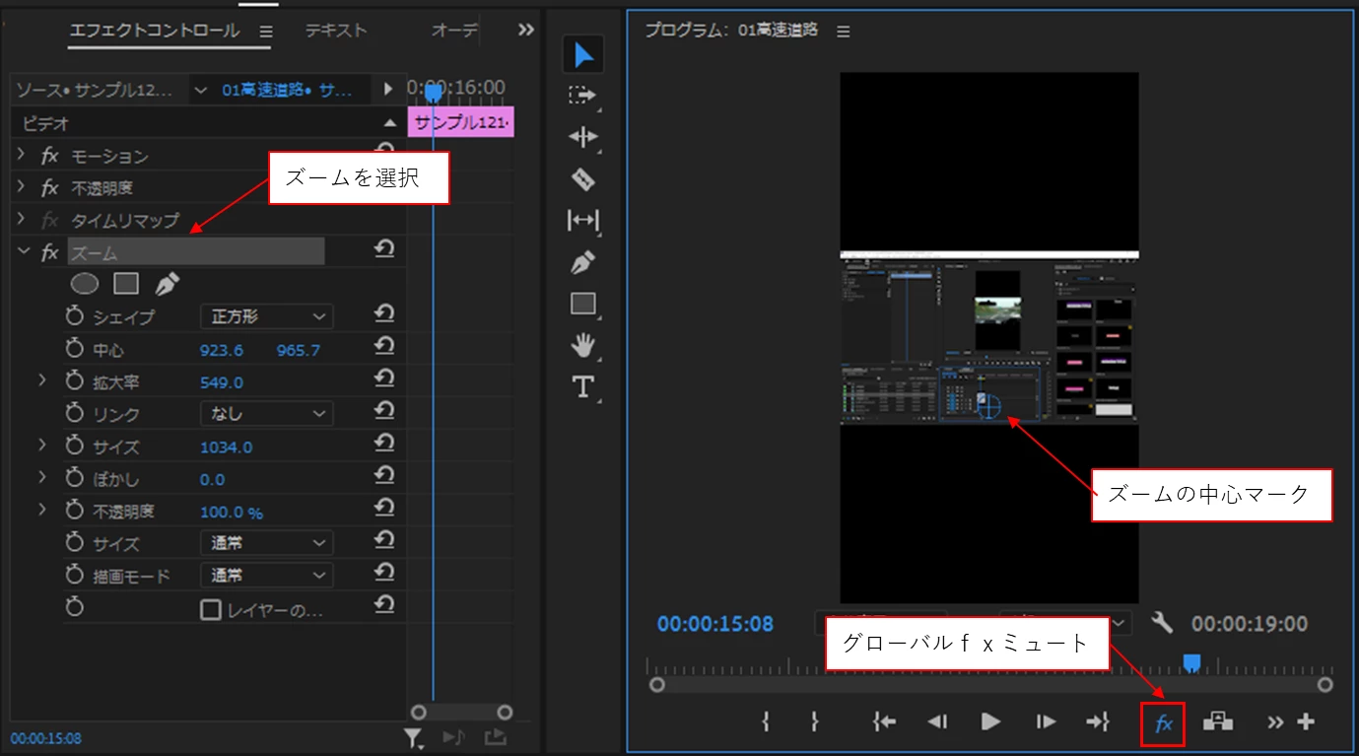Toggle animation stopwatch for 描画モード

[75, 576]
